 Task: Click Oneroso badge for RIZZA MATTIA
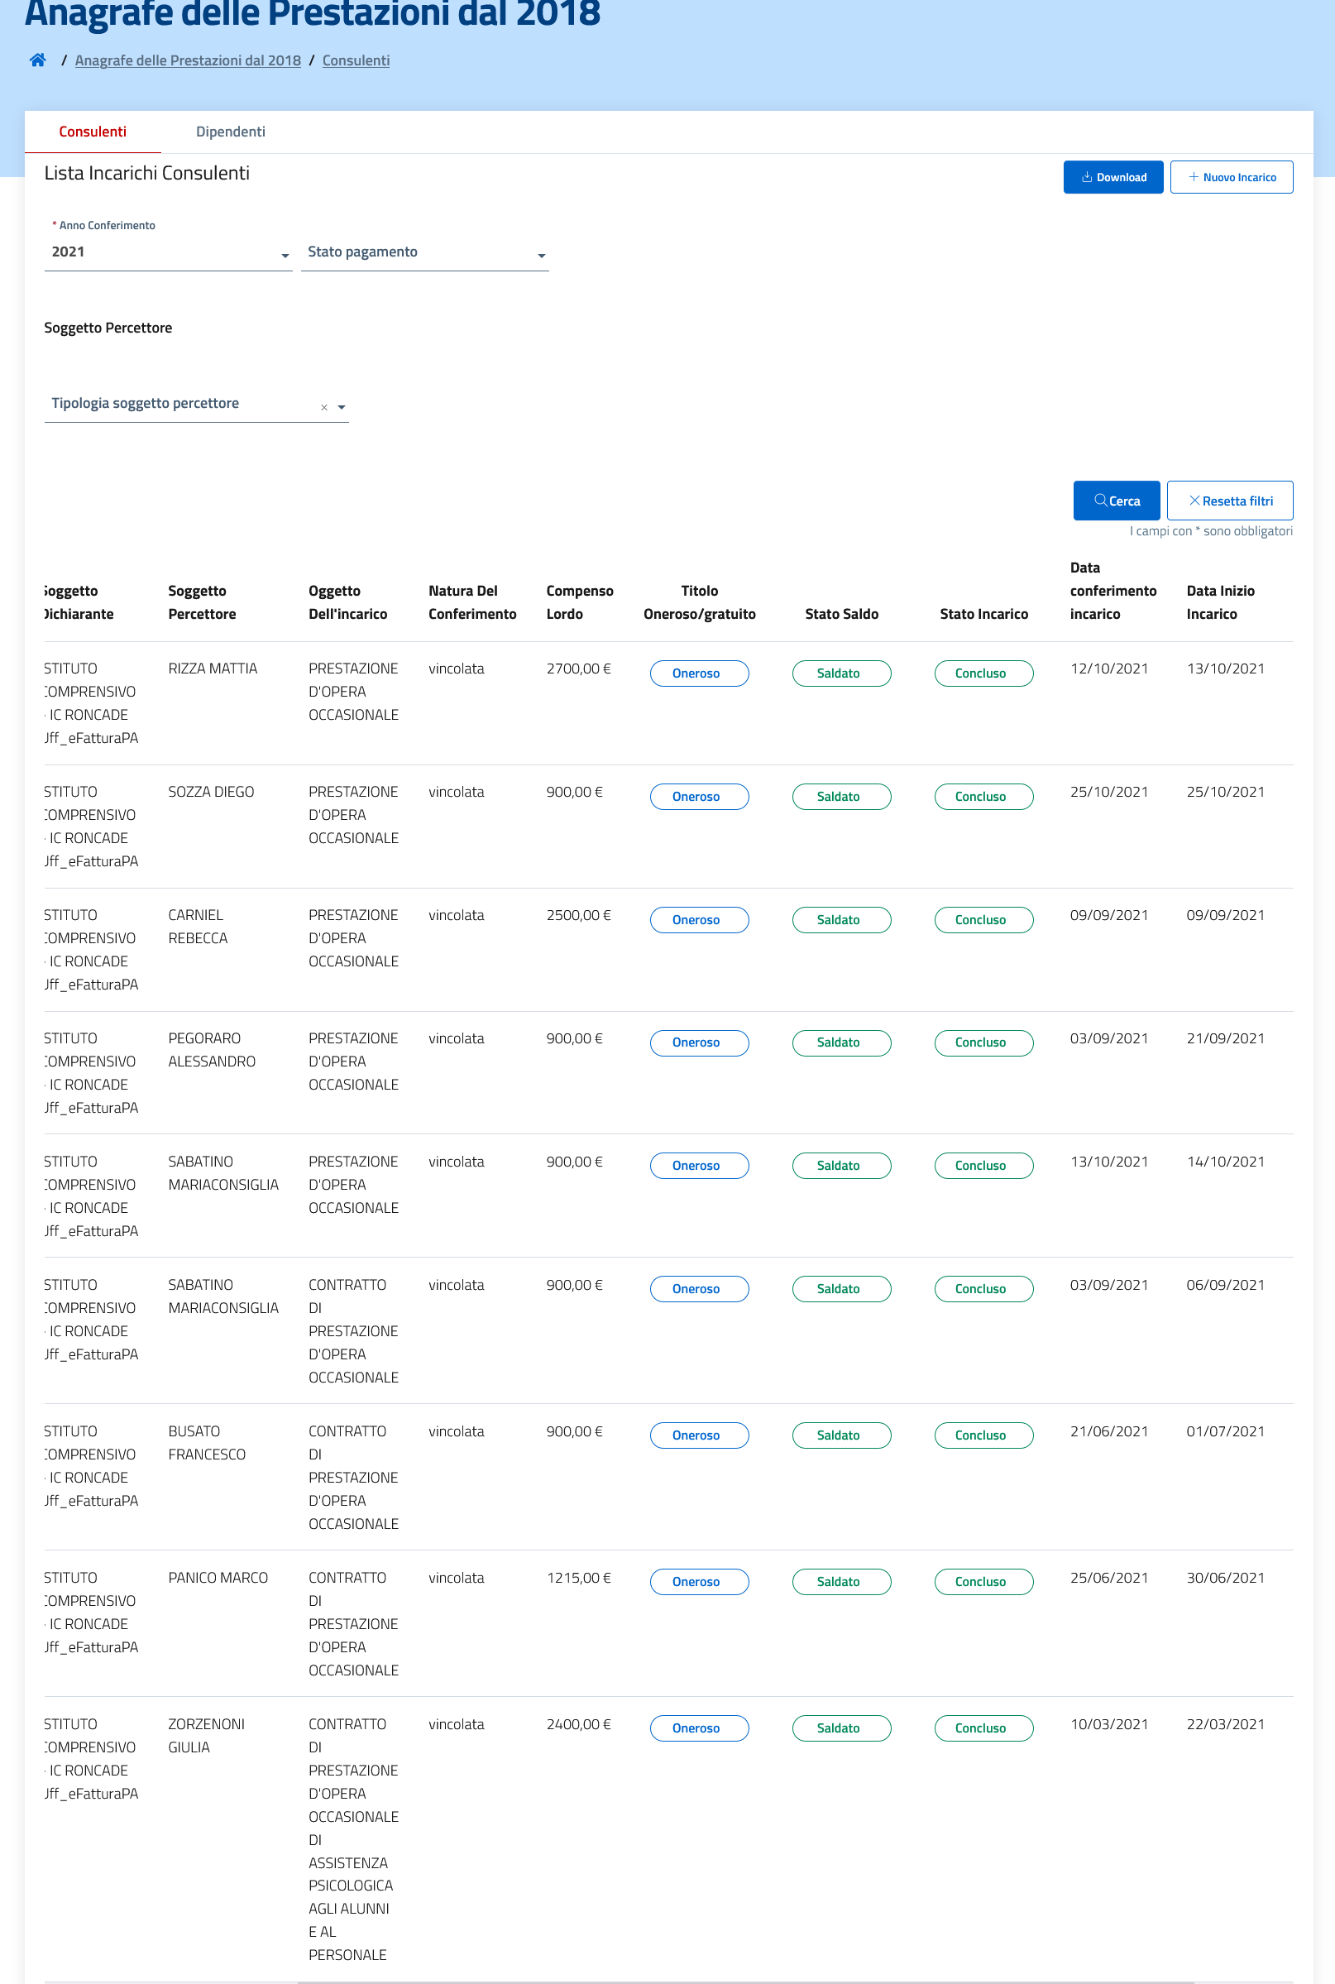[x=698, y=673]
